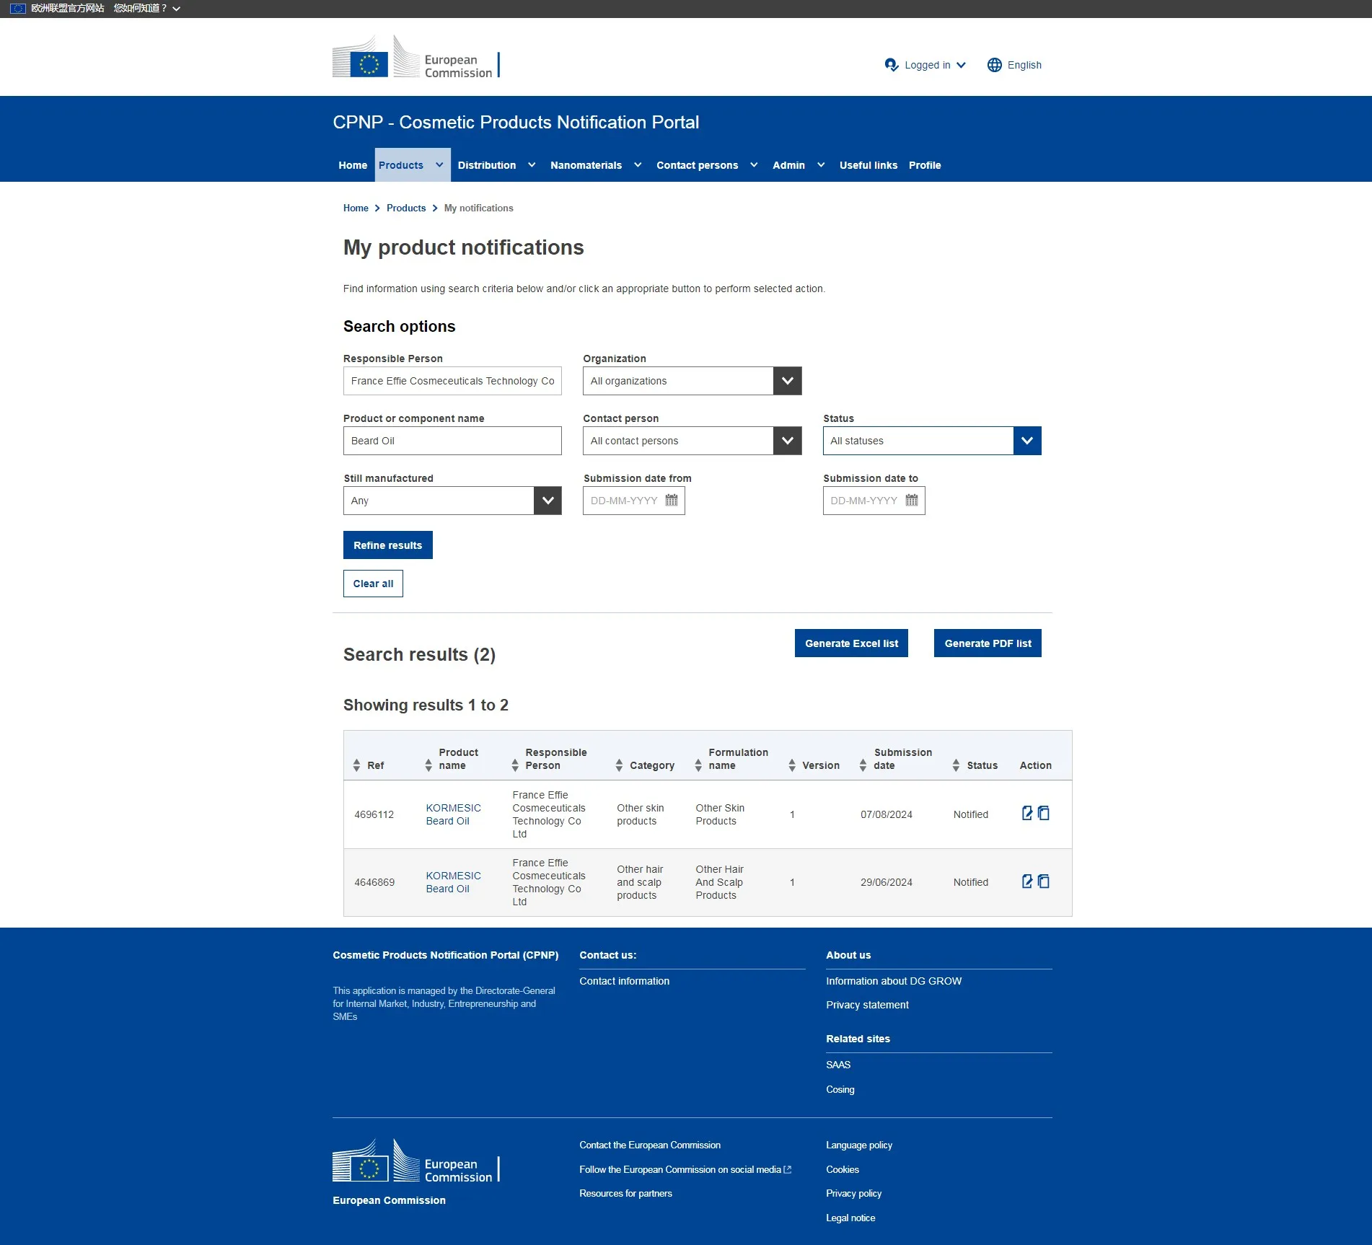The height and width of the screenshot is (1245, 1372).
Task: Click edit icon for notification 4646869
Action: click(x=1027, y=881)
